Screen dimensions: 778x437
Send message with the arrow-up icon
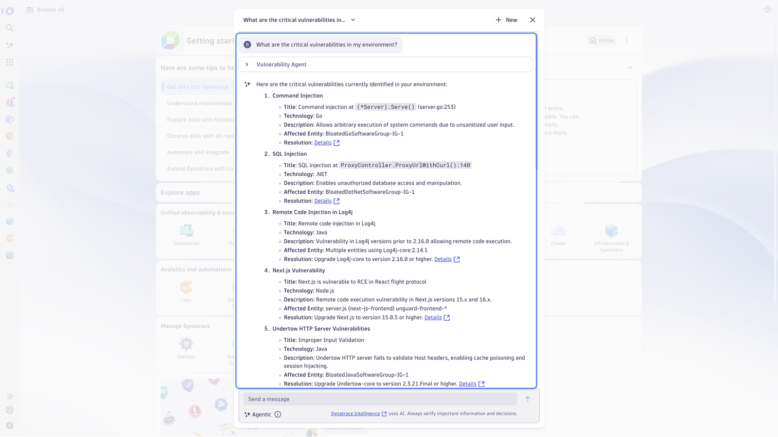tap(528, 399)
